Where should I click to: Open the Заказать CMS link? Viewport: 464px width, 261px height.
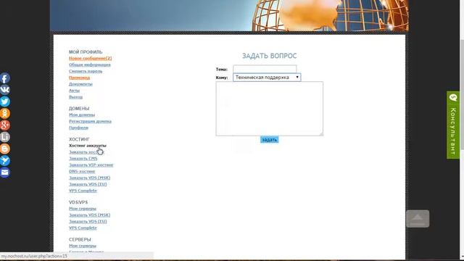[x=83, y=159]
